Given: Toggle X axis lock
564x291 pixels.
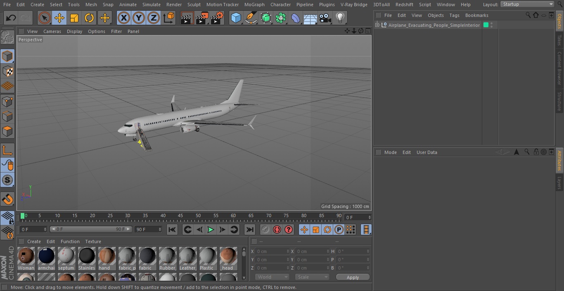Looking at the screenshot, I should [x=123, y=18].
